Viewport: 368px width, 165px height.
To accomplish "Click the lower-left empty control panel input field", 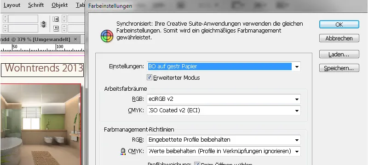I will (x=23, y=28).
